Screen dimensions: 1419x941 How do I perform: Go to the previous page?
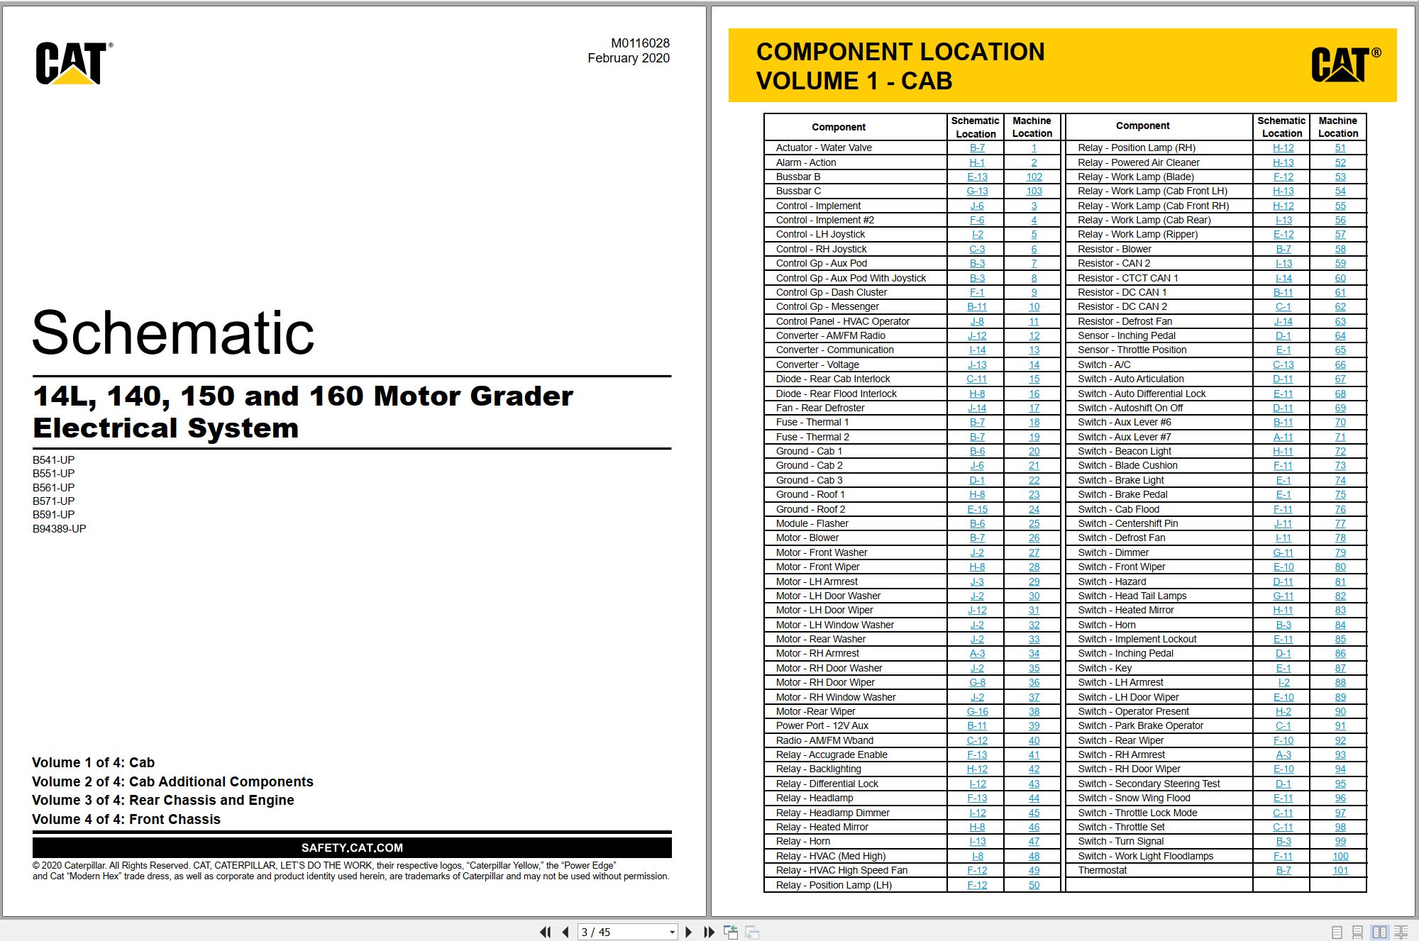(x=565, y=932)
